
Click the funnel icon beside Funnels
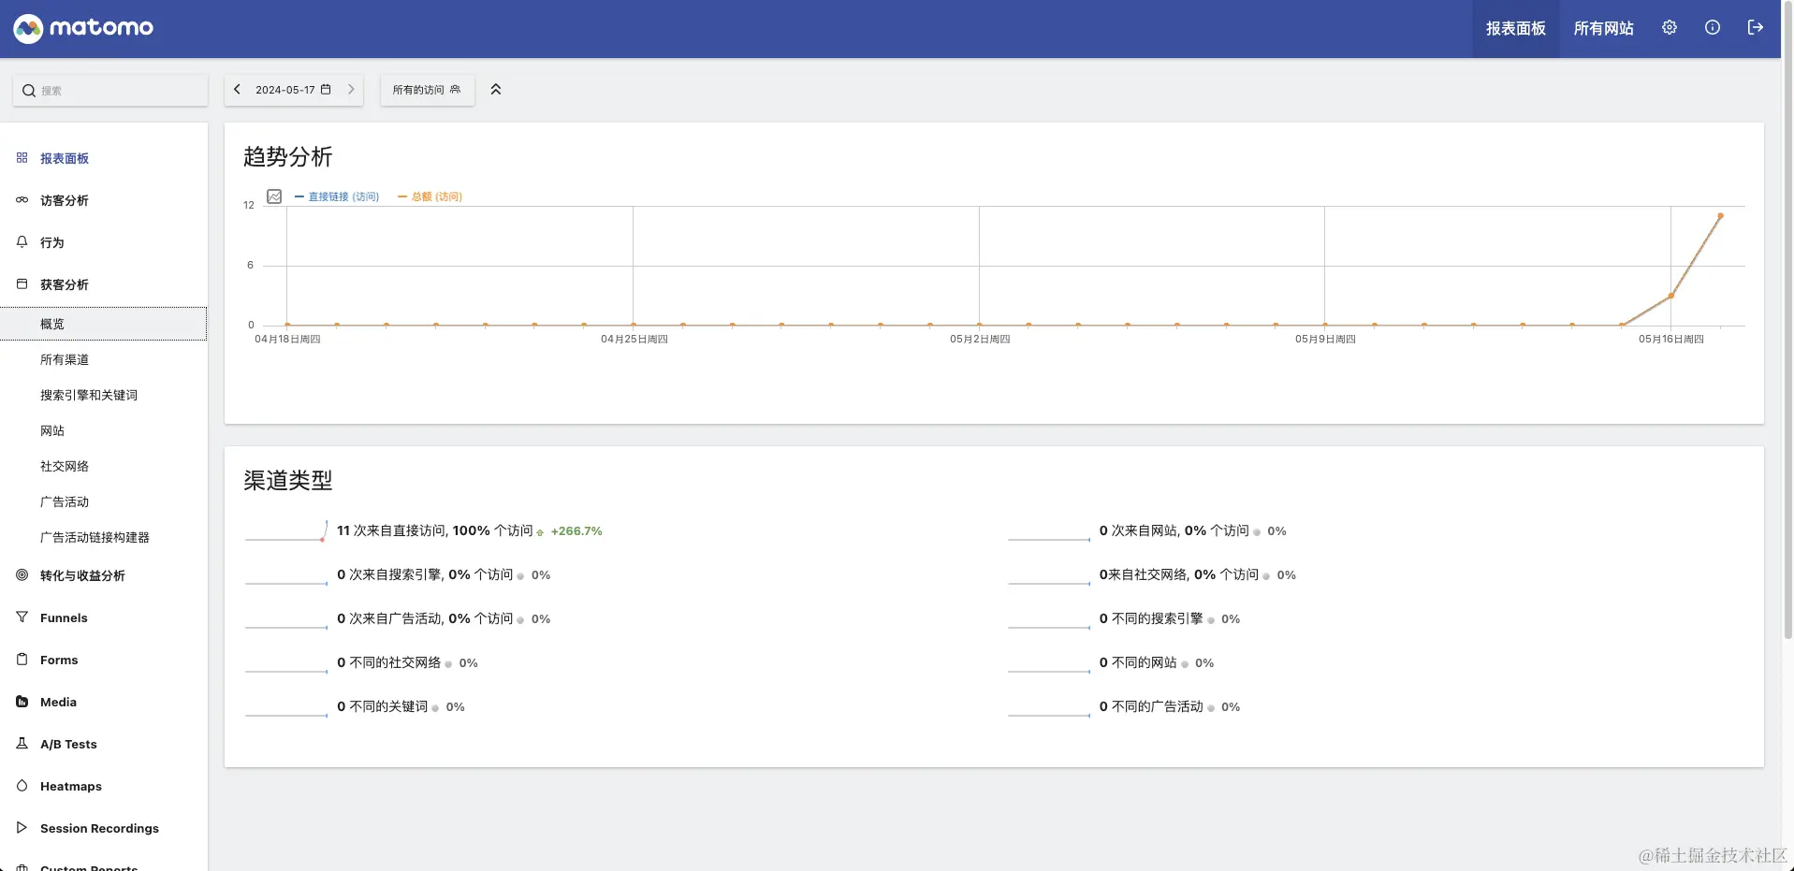(22, 617)
